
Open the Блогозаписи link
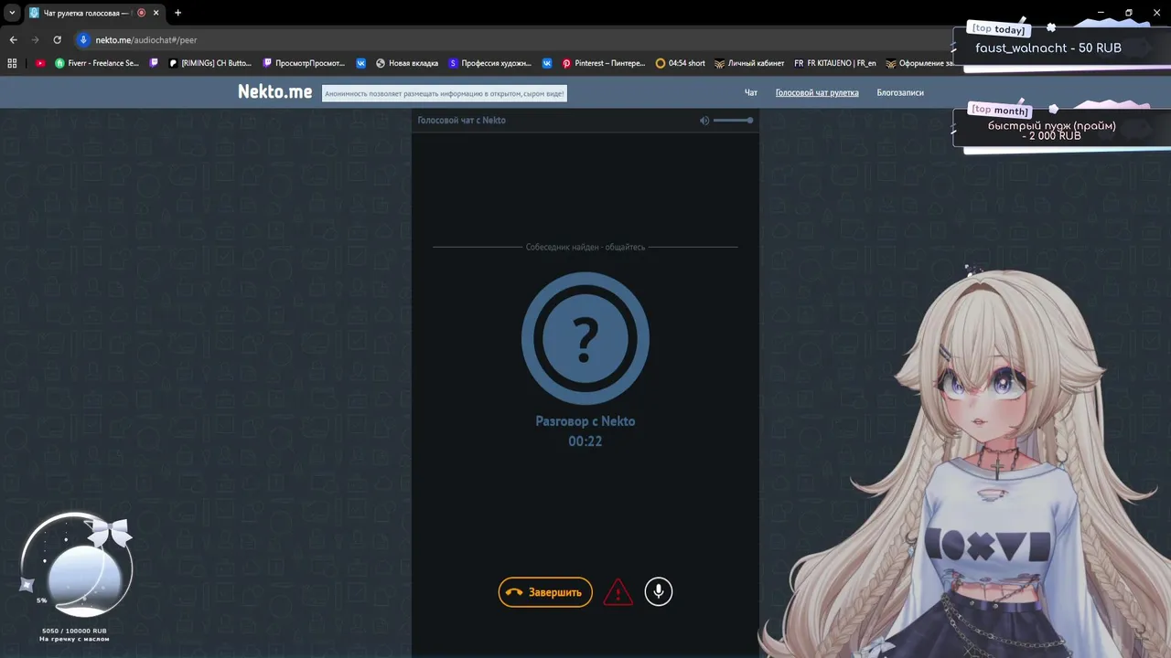point(900,92)
